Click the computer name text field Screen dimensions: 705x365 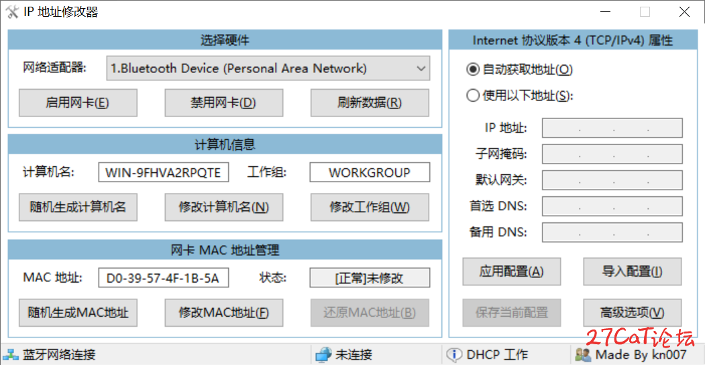click(163, 172)
